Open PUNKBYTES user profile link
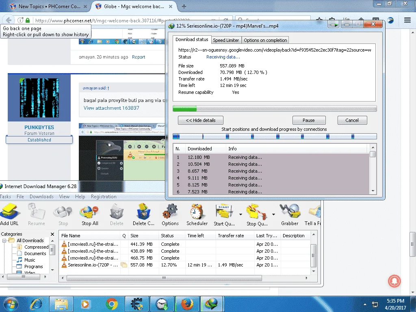 click(x=39, y=127)
